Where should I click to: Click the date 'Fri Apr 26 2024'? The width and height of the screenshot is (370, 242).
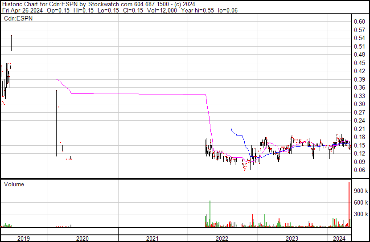[22, 10]
